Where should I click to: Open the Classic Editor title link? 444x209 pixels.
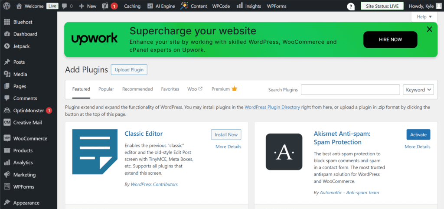pyautogui.click(x=144, y=134)
